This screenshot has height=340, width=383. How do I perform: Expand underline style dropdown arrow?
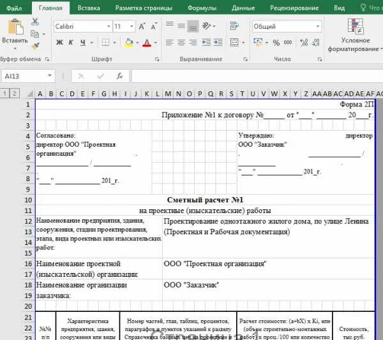(x=92, y=43)
